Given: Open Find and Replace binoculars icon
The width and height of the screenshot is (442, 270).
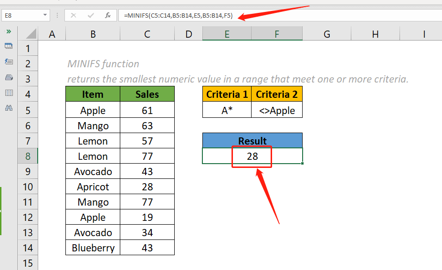Looking at the screenshot, I should pos(8,108).
